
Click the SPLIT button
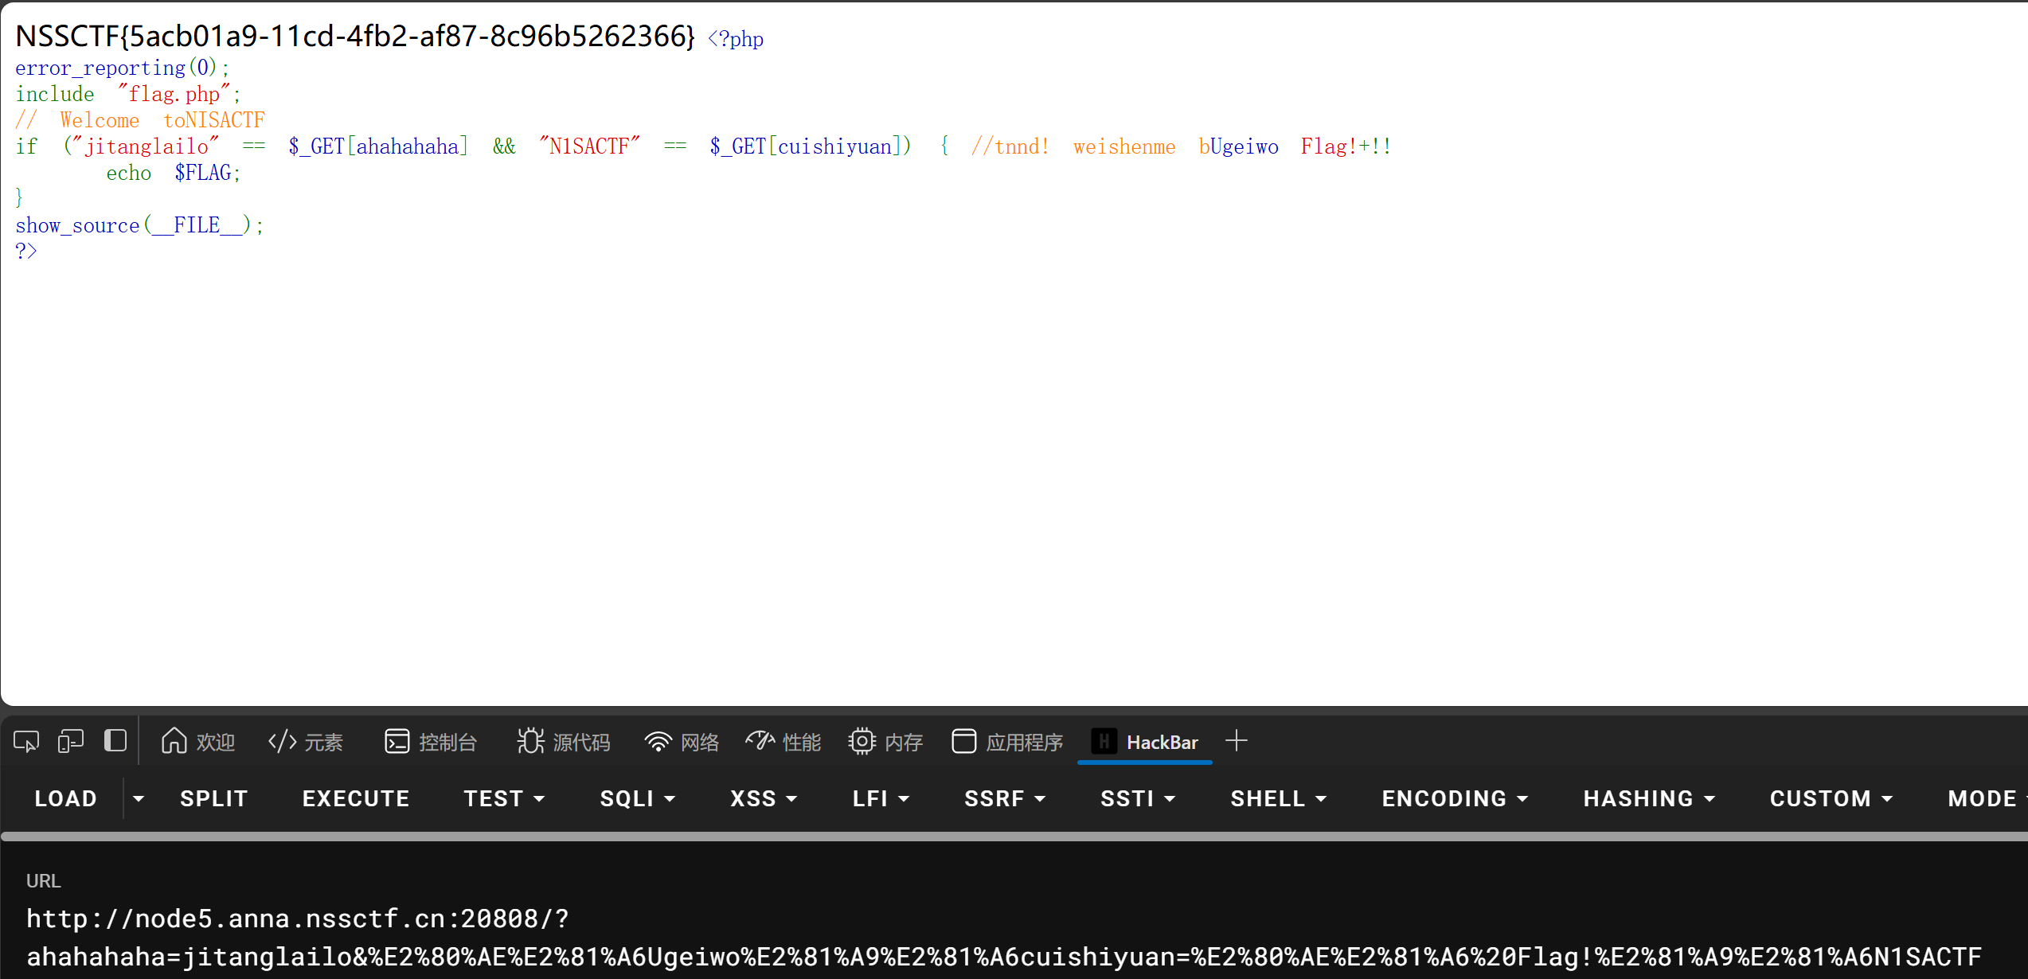tap(213, 798)
